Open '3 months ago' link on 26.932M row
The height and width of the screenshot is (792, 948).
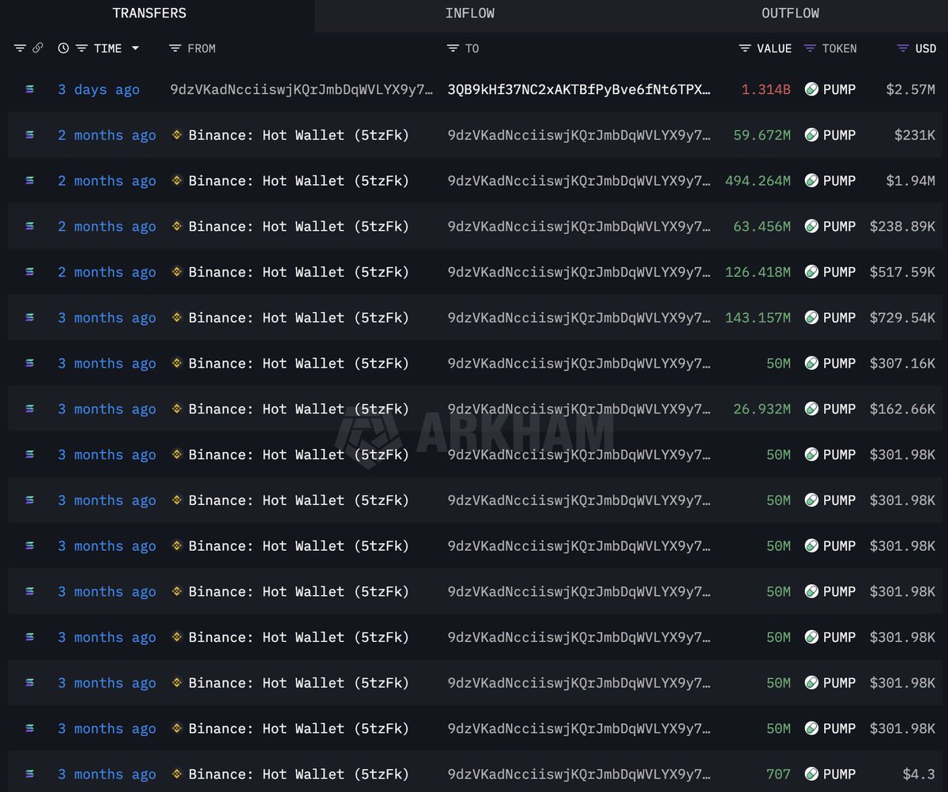107,409
